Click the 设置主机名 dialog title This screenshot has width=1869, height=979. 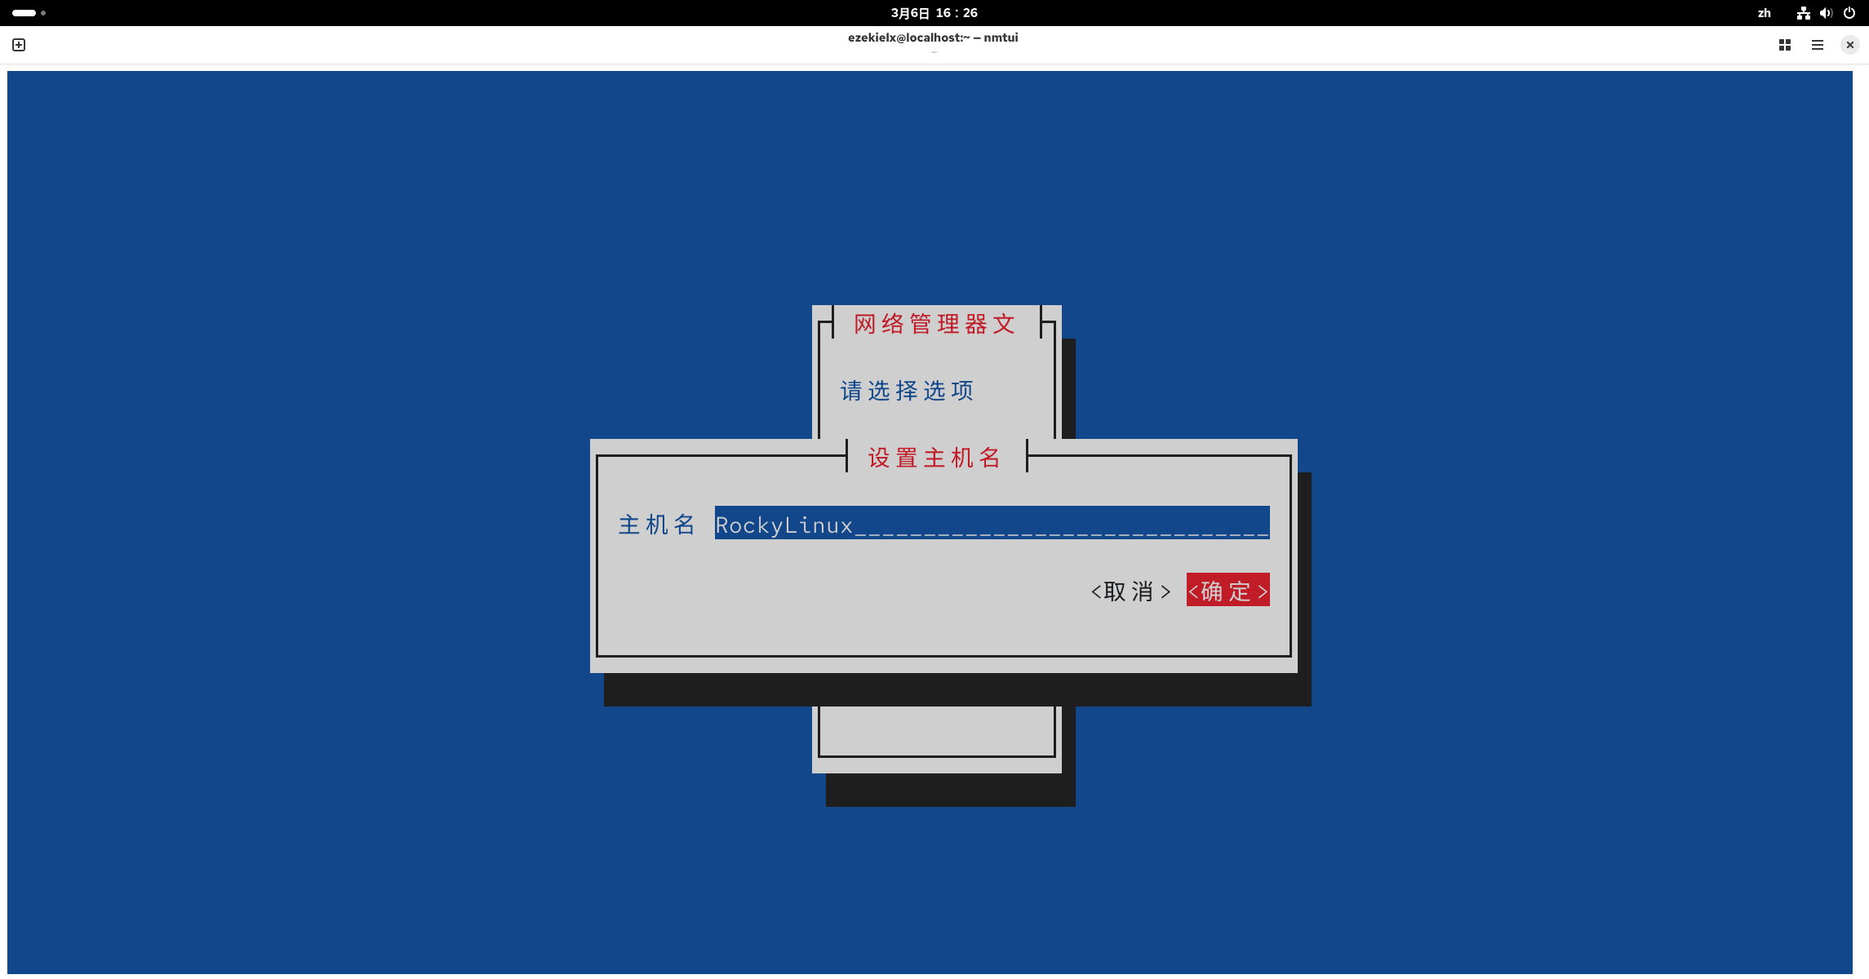pyautogui.click(x=935, y=458)
